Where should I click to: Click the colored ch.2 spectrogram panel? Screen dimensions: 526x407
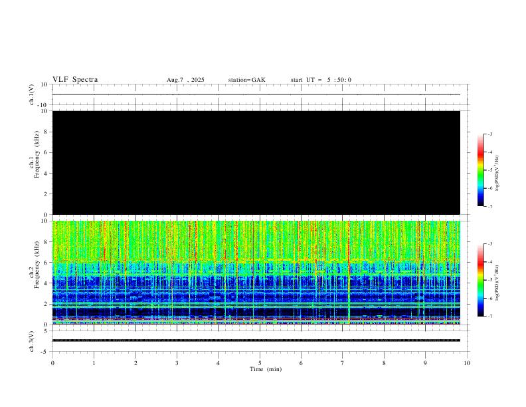tap(256, 273)
